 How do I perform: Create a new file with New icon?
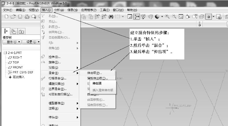7,17
